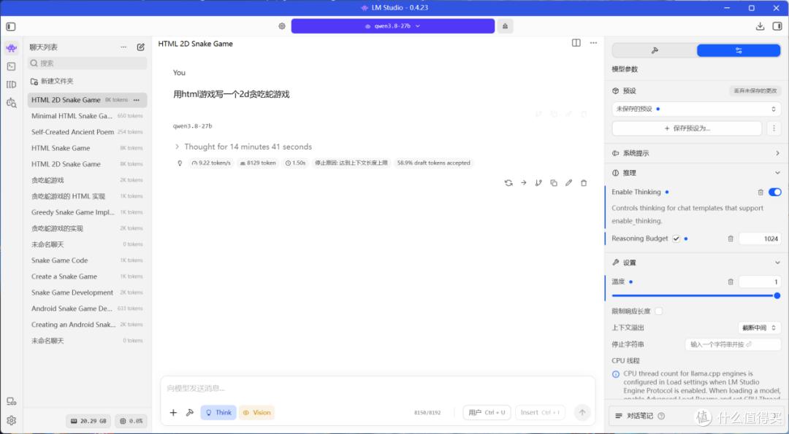Uncheck the Reasoning Budget checkbox
This screenshot has height=434, width=789.
[676, 239]
